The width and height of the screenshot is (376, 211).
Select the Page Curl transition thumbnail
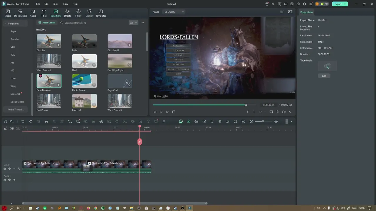120,81
